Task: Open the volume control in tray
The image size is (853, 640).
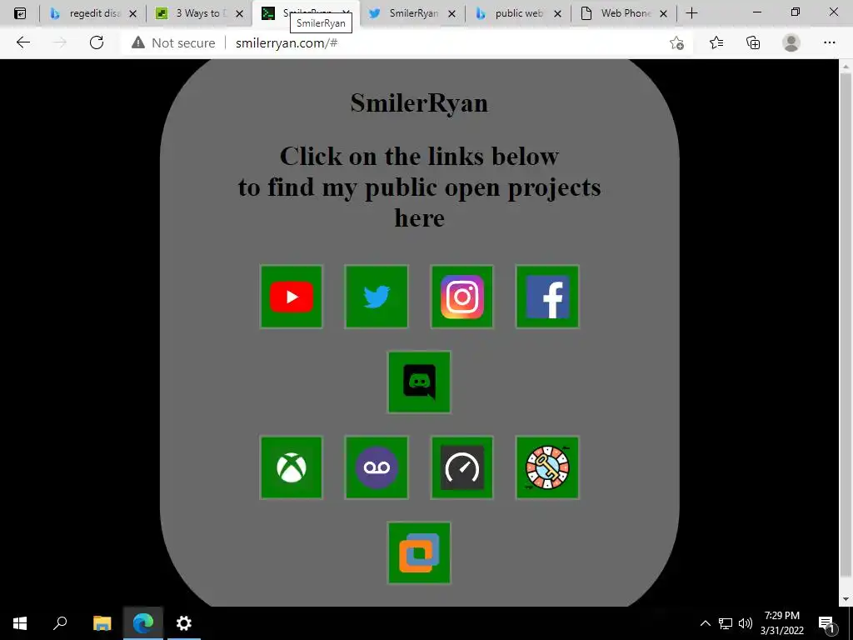Action: coord(746,623)
